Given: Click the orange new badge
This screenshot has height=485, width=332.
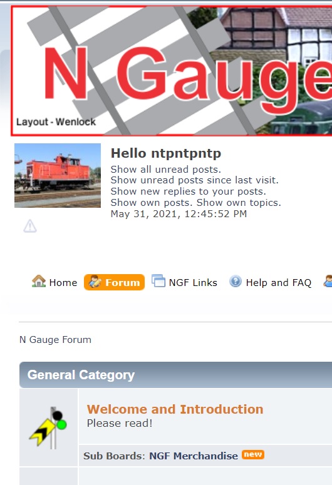Looking at the screenshot, I should (x=253, y=454).
